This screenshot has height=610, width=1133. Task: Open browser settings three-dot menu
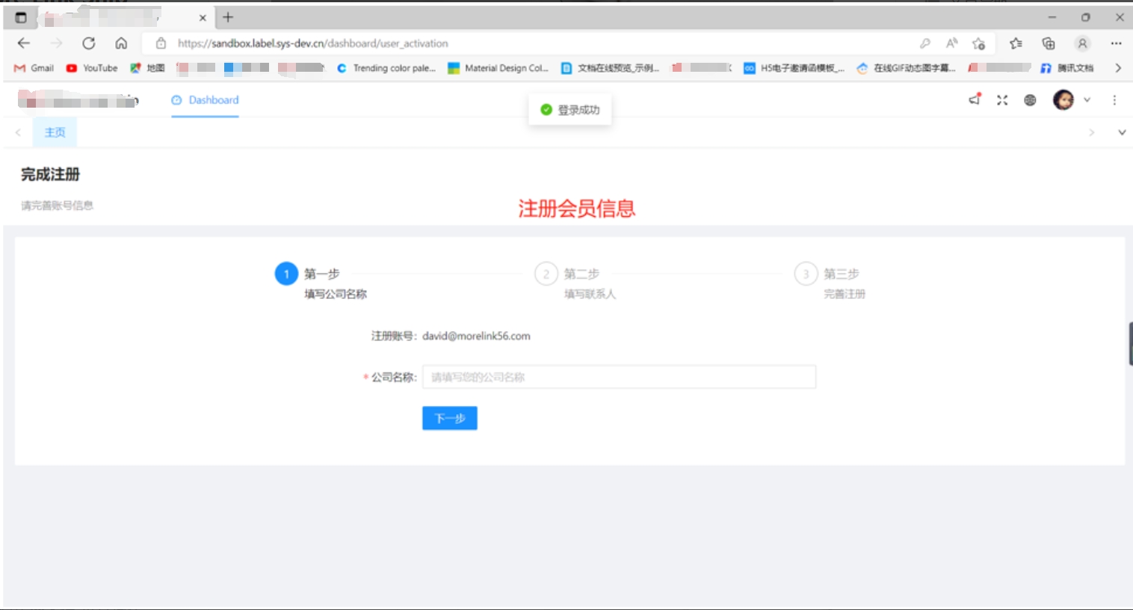tap(1116, 43)
